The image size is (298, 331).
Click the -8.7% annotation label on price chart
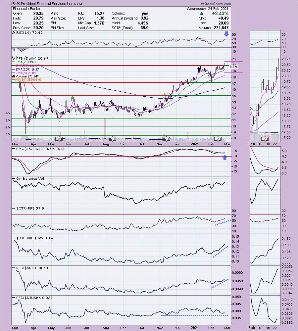coord(233,67)
